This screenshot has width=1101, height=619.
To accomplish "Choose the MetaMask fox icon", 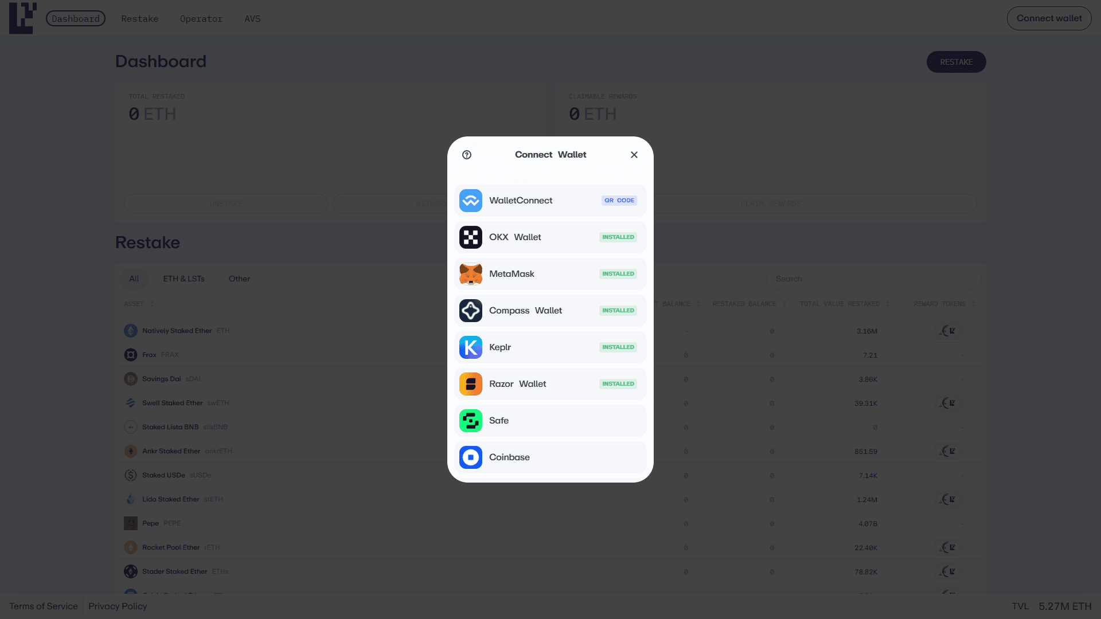I will (470, 274).
